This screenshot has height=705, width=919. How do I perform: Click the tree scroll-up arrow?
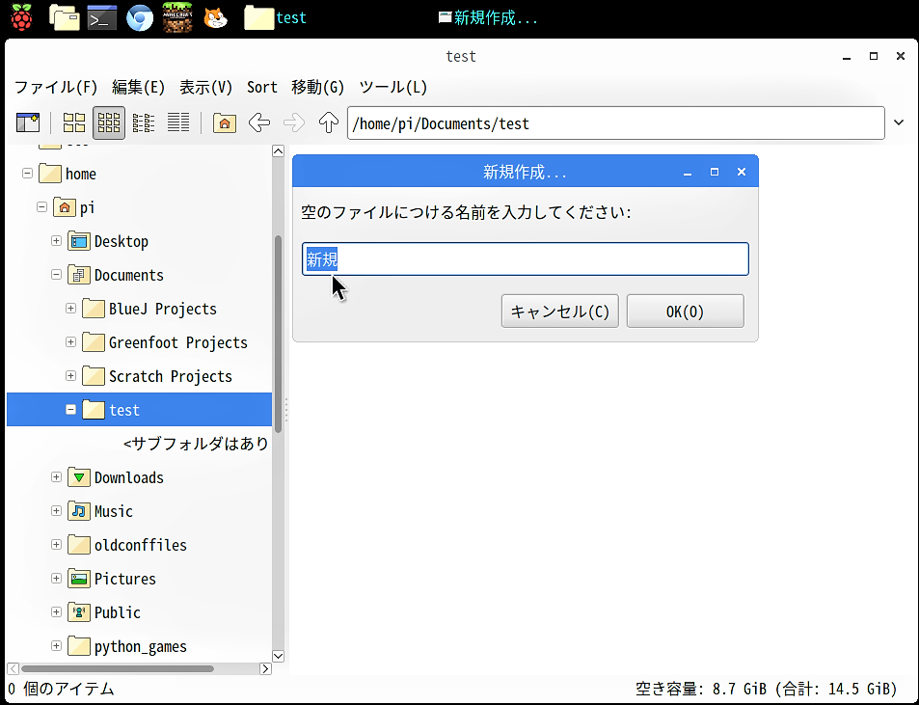tap(279, 151)
